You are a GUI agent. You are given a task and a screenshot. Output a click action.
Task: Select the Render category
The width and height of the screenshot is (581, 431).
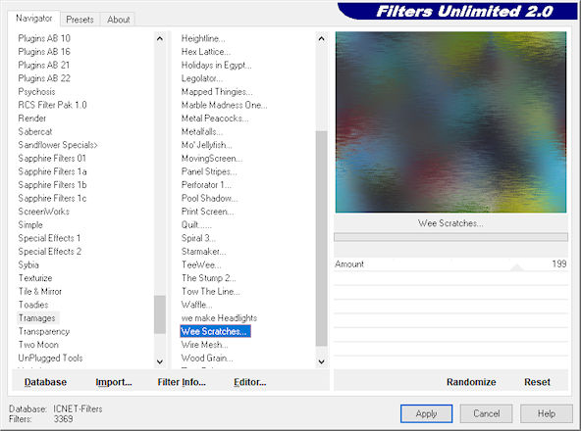(x=31, y=118)
